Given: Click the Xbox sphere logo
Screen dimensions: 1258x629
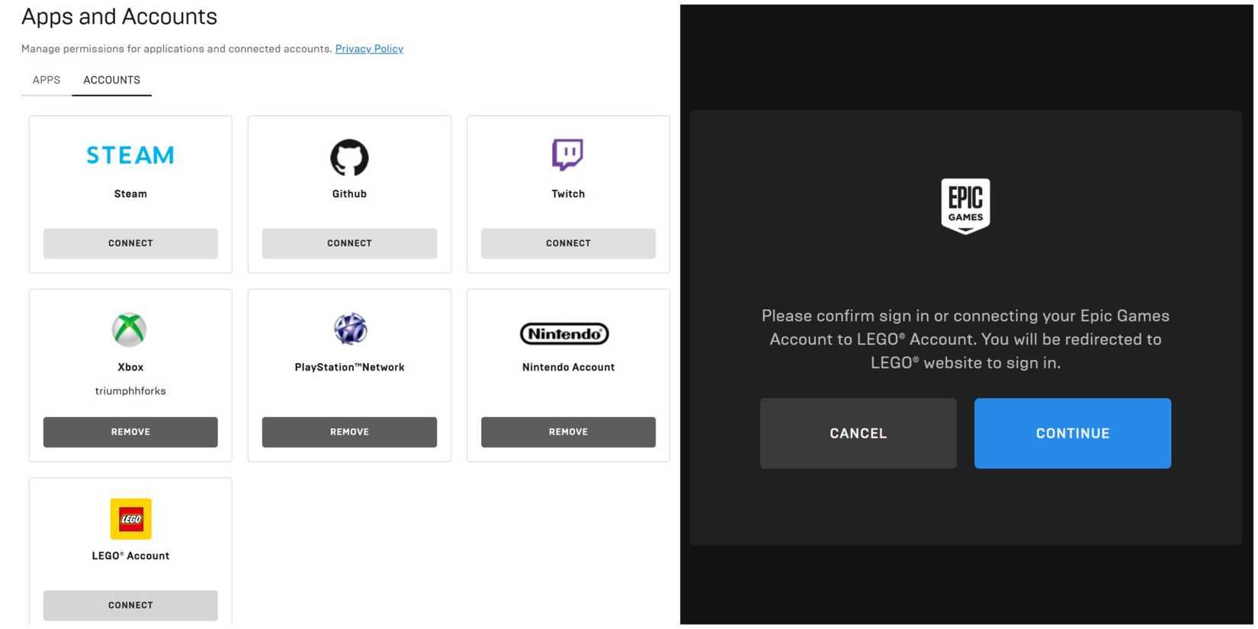Looking at the screenshot, I should (130, 329).
